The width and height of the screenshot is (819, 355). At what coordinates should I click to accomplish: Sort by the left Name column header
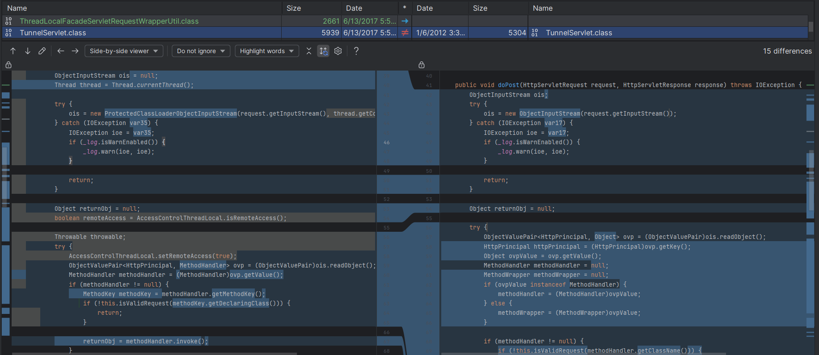[x=17, y=8]
